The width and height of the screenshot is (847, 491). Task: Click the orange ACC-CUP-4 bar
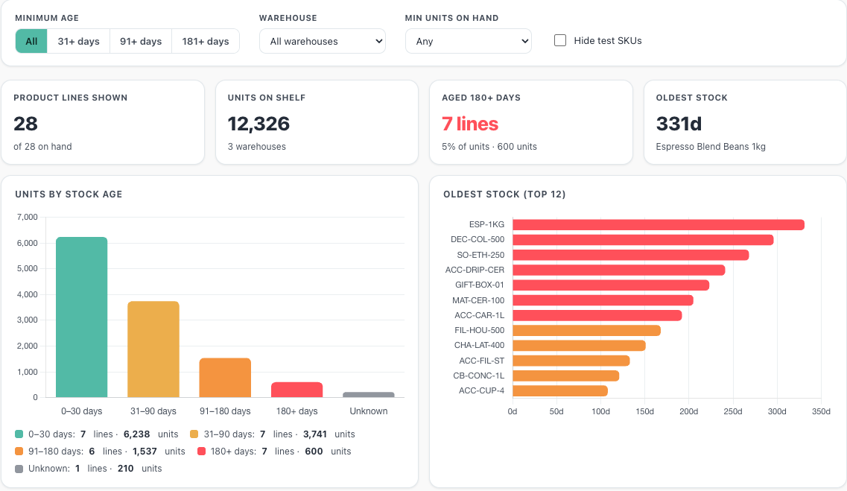(x=560, y=390)
